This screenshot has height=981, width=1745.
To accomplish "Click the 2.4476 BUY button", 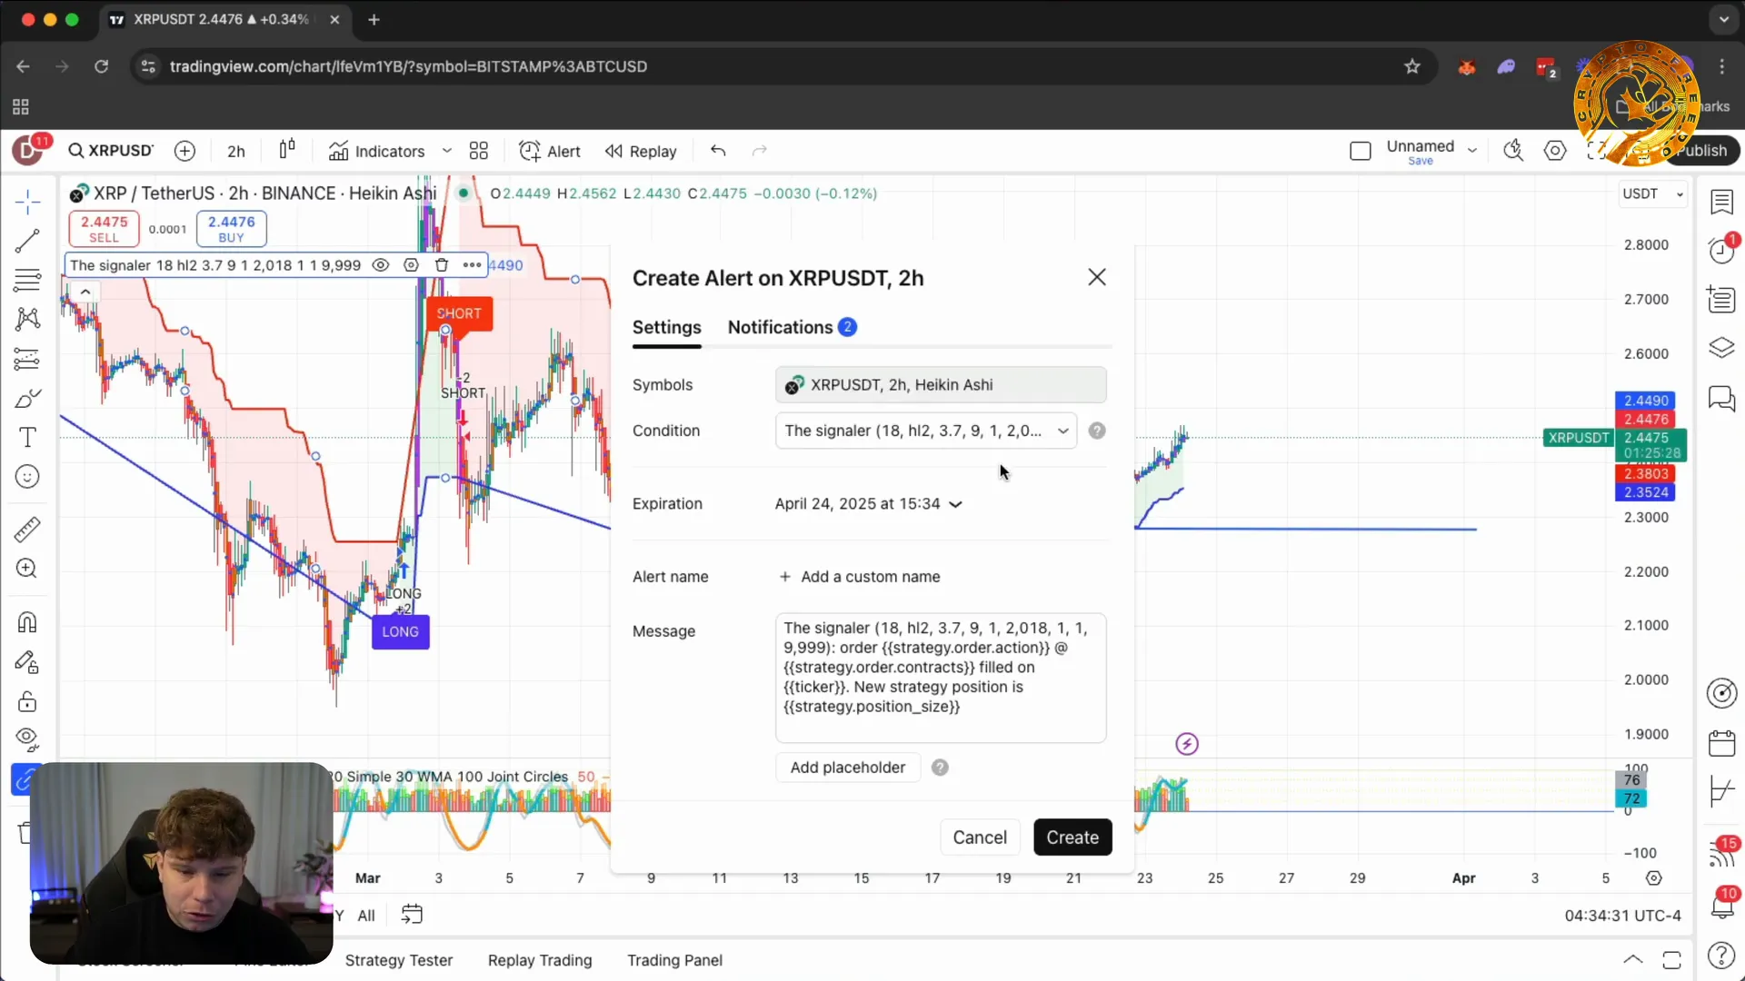I will [x=231, y=228].
